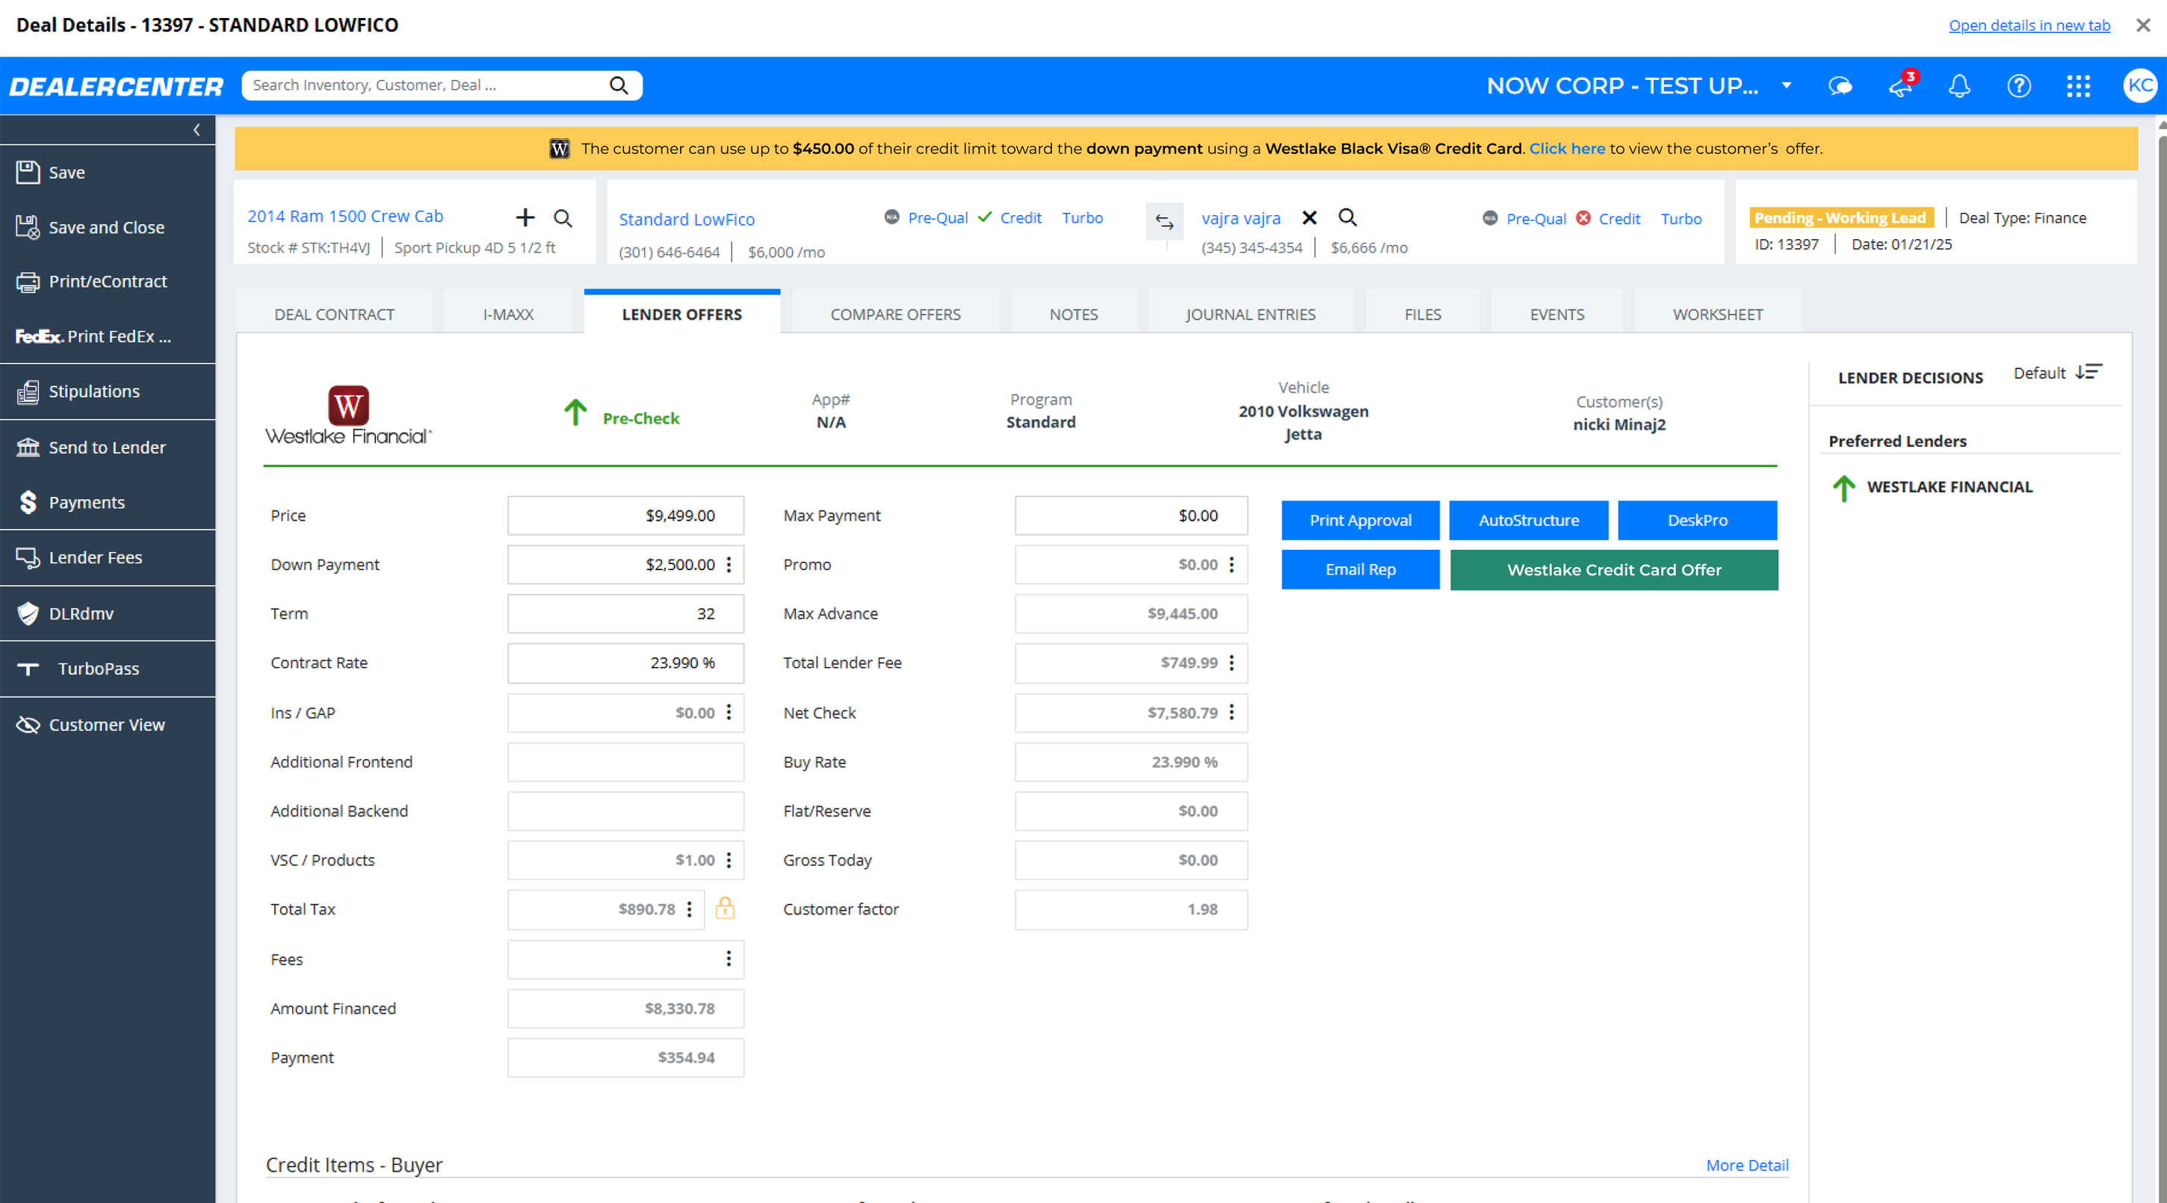Open Down Payment options menu dots

click(729, 564)
